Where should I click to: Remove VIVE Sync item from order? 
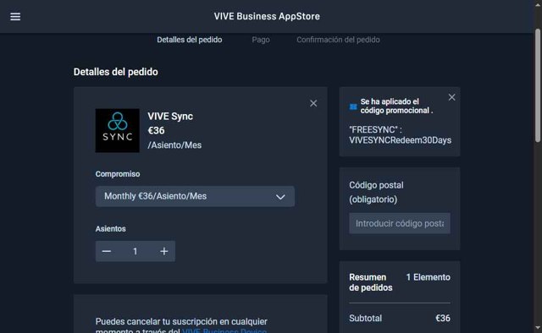click(x=313, y=103)
